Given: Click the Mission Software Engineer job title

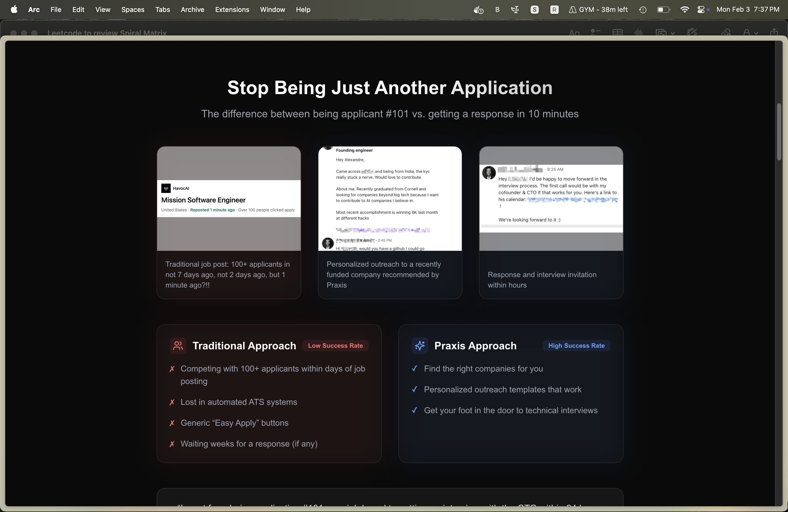Looking at the screenshot, I should 203,200.
